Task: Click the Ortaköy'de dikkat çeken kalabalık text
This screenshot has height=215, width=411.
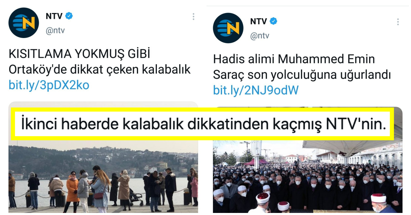Action: point(100,69)
